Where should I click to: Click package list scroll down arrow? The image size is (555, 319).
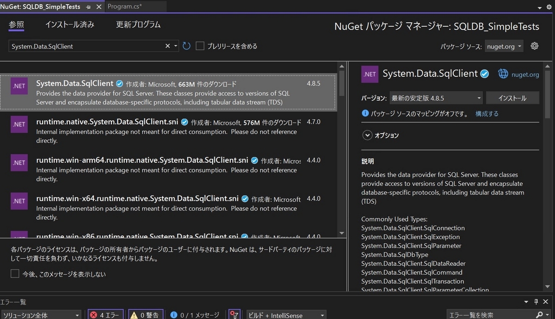(x=342, y=233)
